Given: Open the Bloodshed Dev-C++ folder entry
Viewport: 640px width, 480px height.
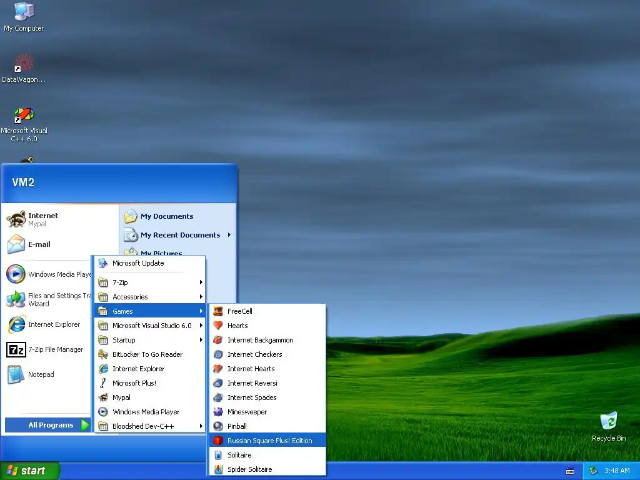Looking at the screenshot, I should coord(150,426).
